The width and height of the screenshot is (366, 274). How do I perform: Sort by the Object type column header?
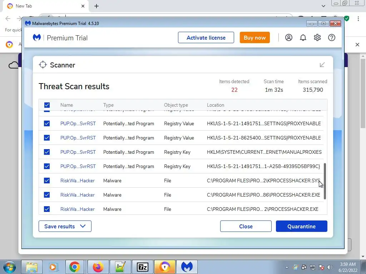click(176, 105)
